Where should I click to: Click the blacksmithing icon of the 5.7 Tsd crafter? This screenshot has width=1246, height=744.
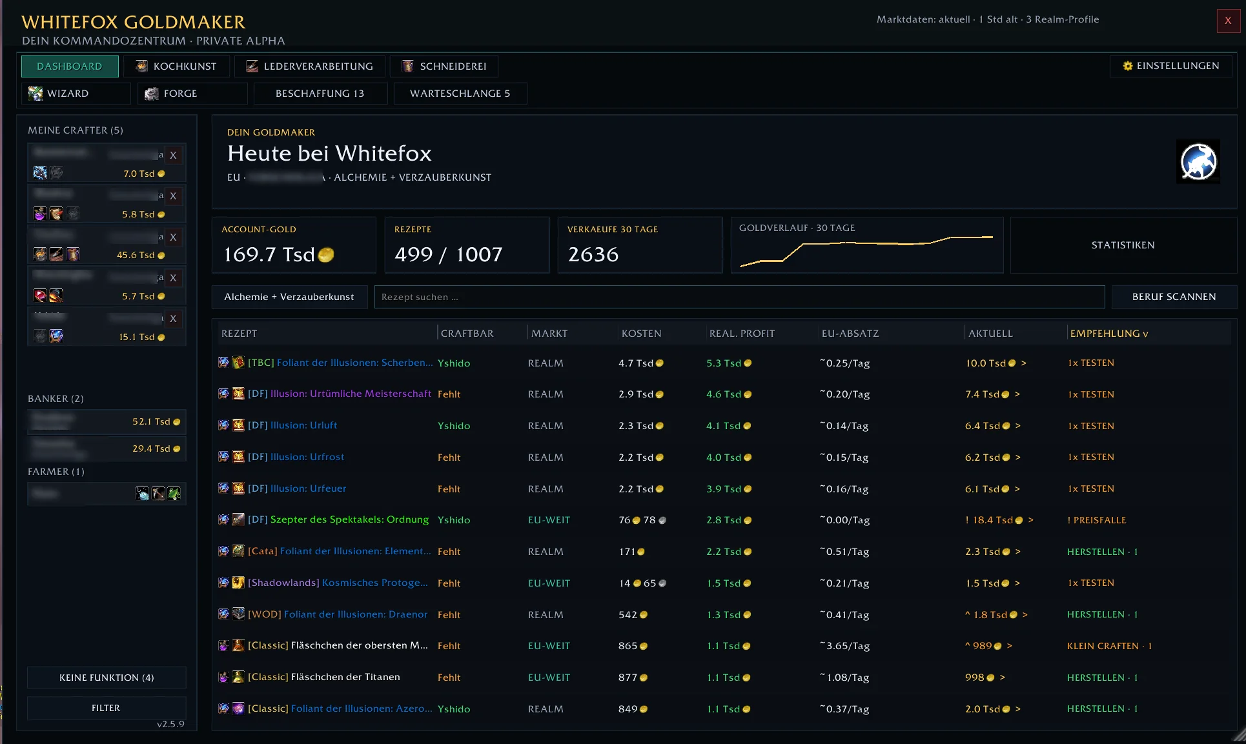[56, 296]
